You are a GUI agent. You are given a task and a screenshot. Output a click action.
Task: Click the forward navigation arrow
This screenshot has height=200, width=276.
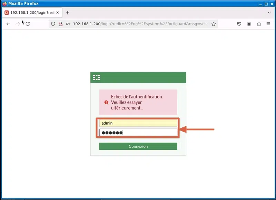coord(18,24)
